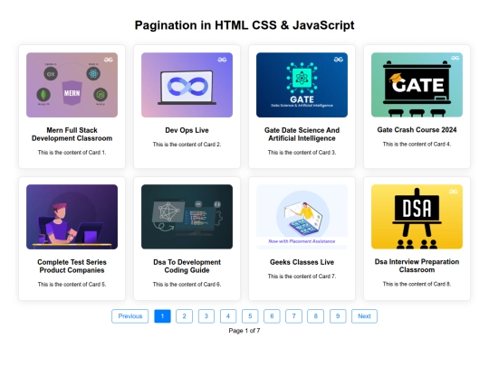
Task: Click the 'Dev Ops Live' title
Action: coord(187,130)
